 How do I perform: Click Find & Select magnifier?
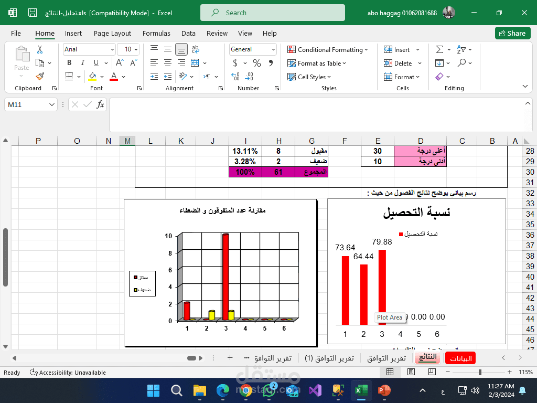click(462, 63)
